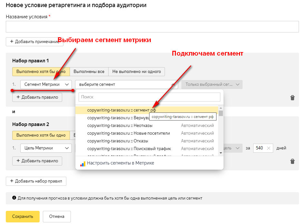The height and width of the screenshot is (224, 307).
Task: Collapse the 'выберите сегмент' dropdown
Action: coord(127,85)
